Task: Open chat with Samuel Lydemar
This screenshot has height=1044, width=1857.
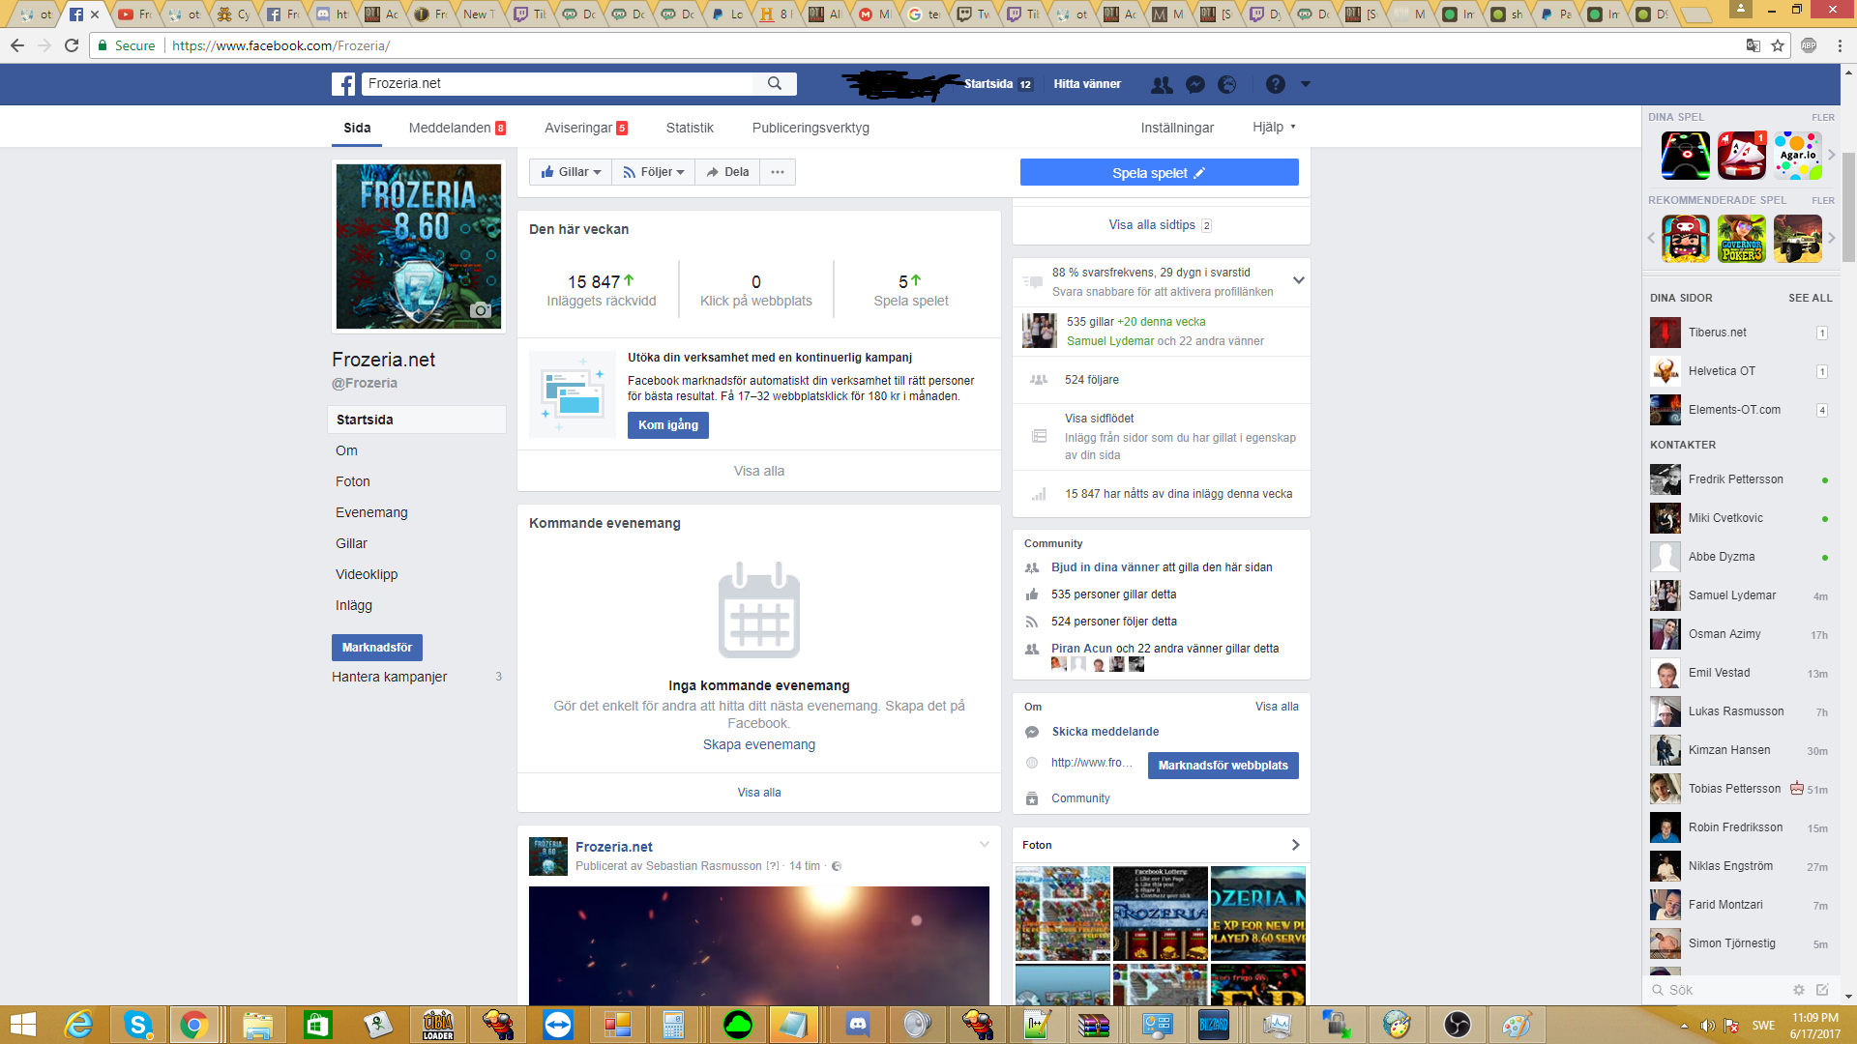Action: [x=1738, y=595]
